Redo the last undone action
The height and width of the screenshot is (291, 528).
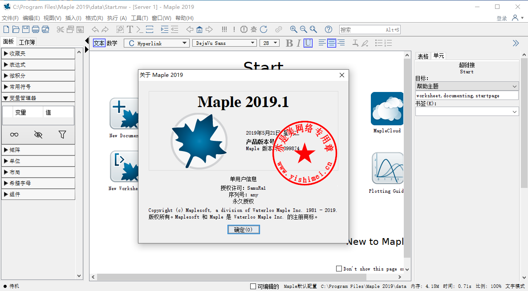[105, 30]
